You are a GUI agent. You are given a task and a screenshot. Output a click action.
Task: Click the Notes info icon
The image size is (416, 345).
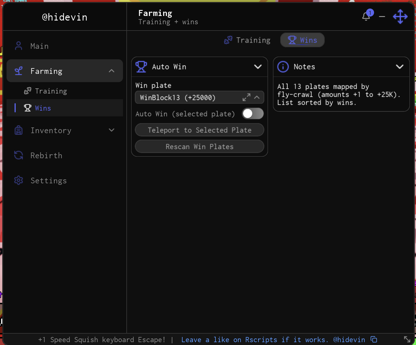click(283, 67)
